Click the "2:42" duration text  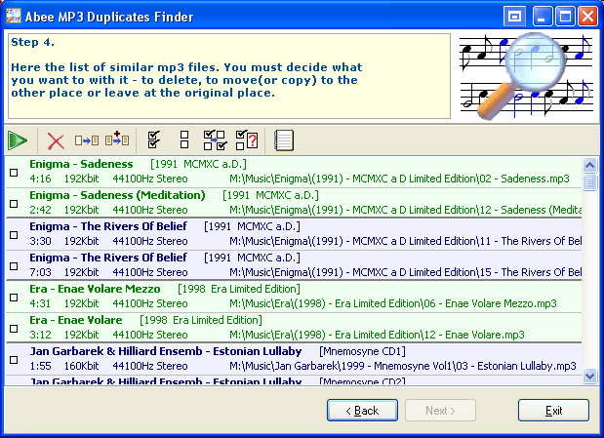pyautogui.click(x=40, y=210)
